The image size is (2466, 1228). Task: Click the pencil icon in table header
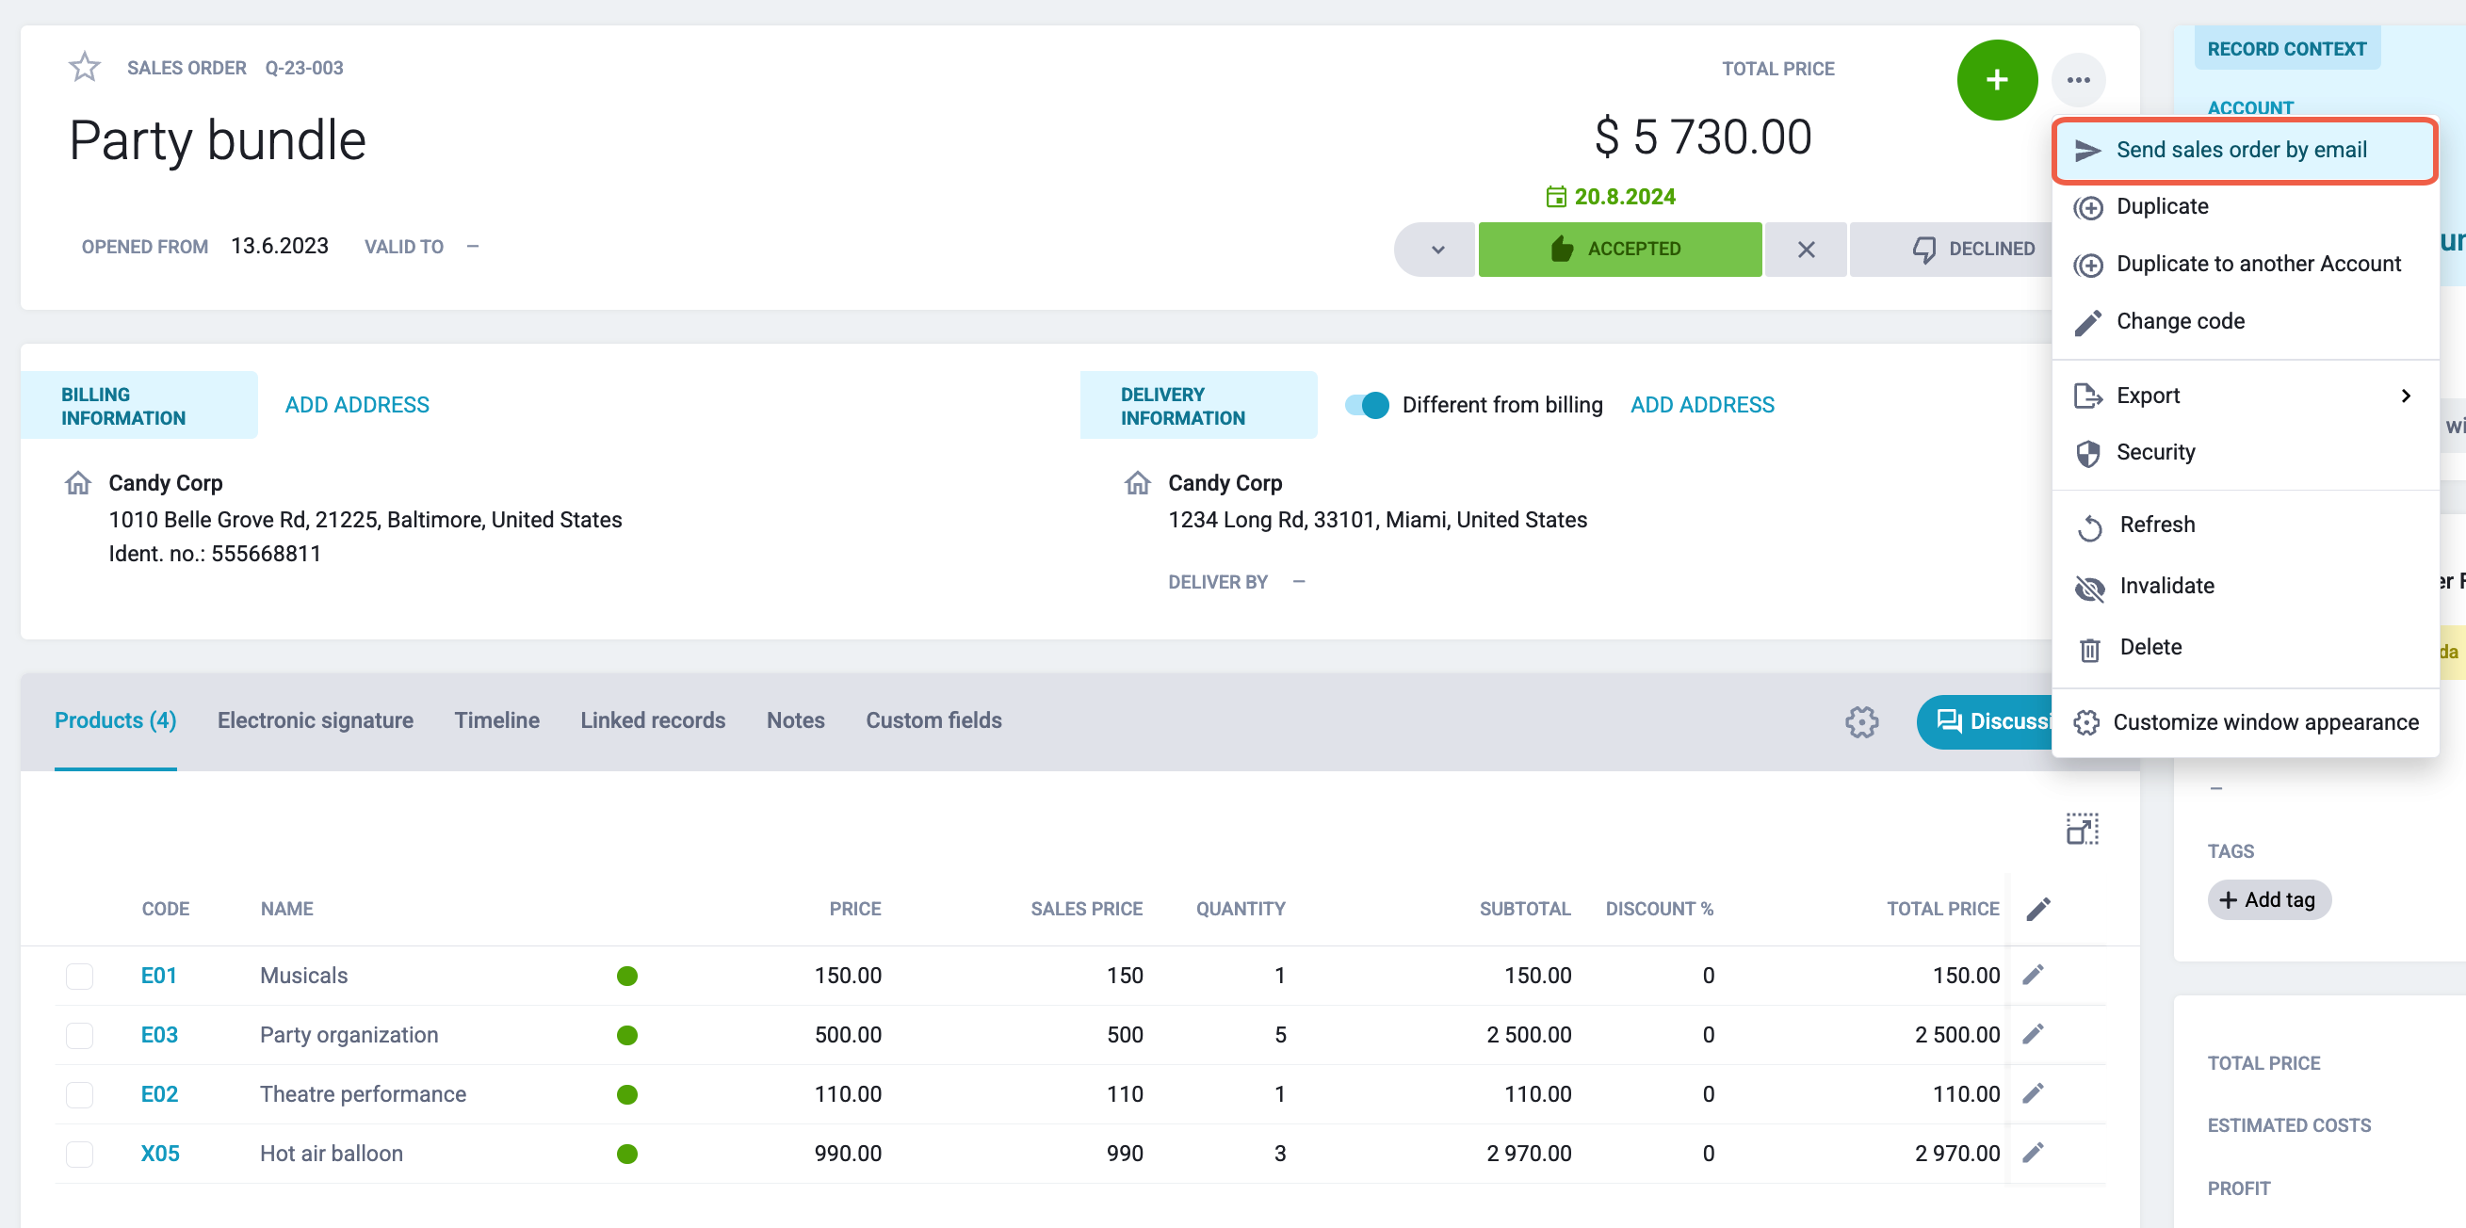tap(2038, 909)
